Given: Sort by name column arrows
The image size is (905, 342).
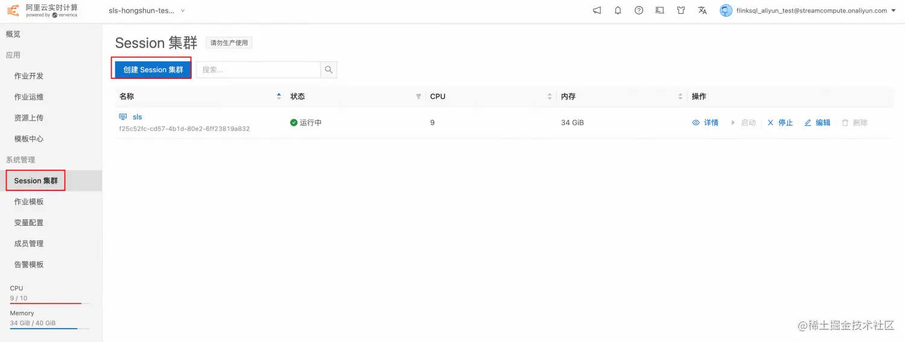Looking at the screenshot, I should (279, 96).
